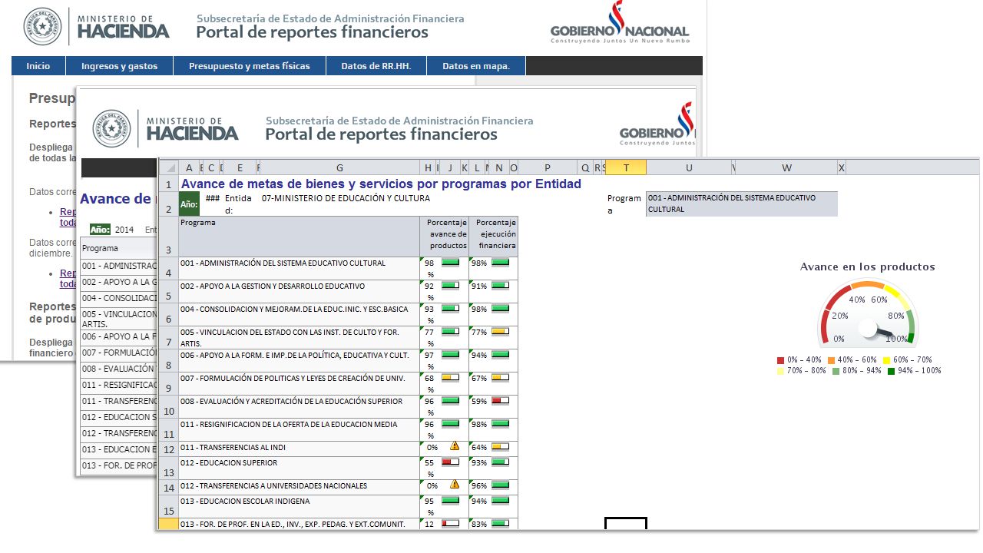The width and height of the screenshot is (983, 553).
Task: Click 002 - APOYO A LA G row in middle window
Action: [x=119, y=282]
